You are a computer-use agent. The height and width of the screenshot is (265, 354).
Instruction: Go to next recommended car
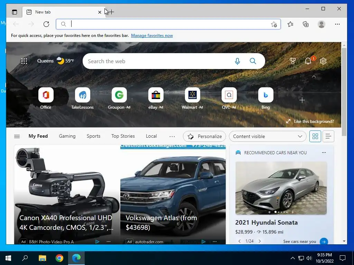260,241
